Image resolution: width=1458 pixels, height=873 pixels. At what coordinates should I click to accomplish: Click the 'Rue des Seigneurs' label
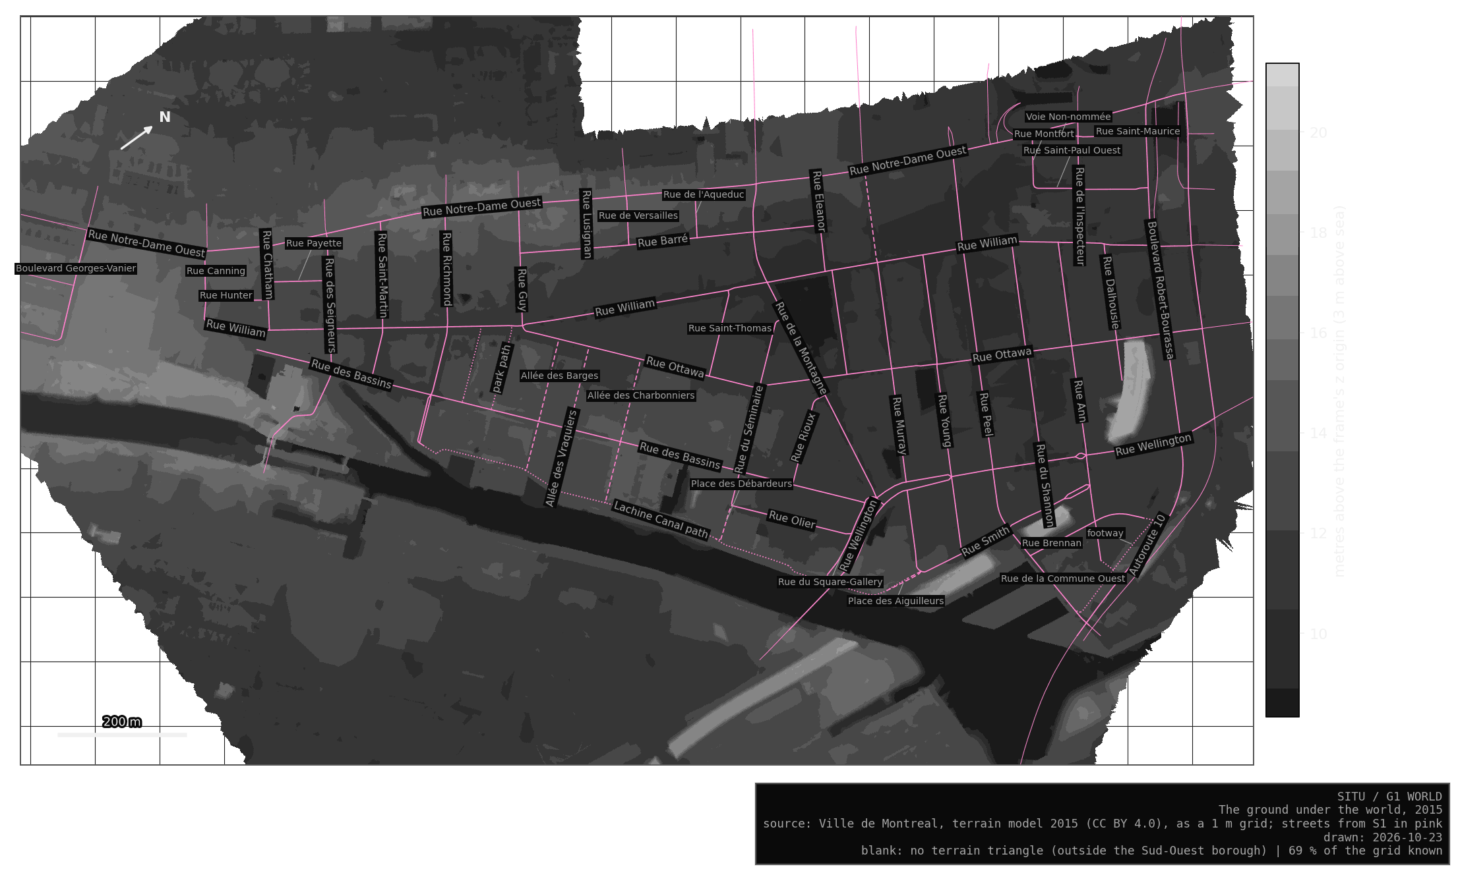point(330,305)
